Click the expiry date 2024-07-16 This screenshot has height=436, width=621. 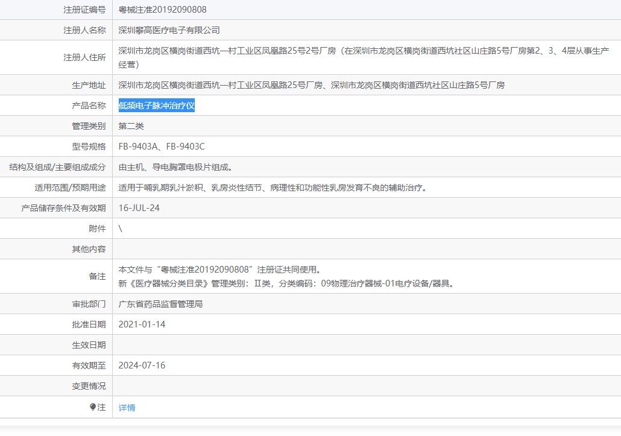tap(142, 365)
